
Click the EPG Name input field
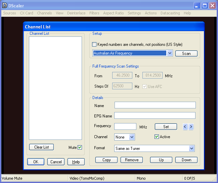155,115
